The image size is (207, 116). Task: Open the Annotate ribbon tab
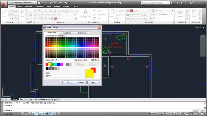[29, 6]
